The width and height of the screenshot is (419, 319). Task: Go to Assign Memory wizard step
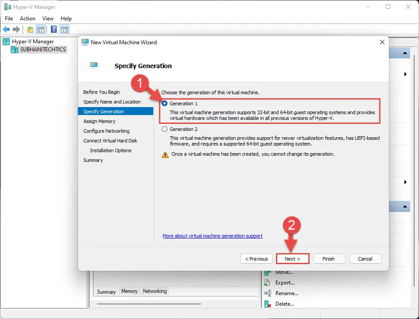click(x=99, y=121)
